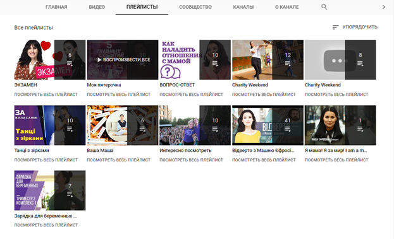Click ПОСМОТРЕТЬ ВЕСЬ ПЛЕЙЛИСТ under Интересно посмотреть
Screen dimensions: 394x239
(191, 160)
